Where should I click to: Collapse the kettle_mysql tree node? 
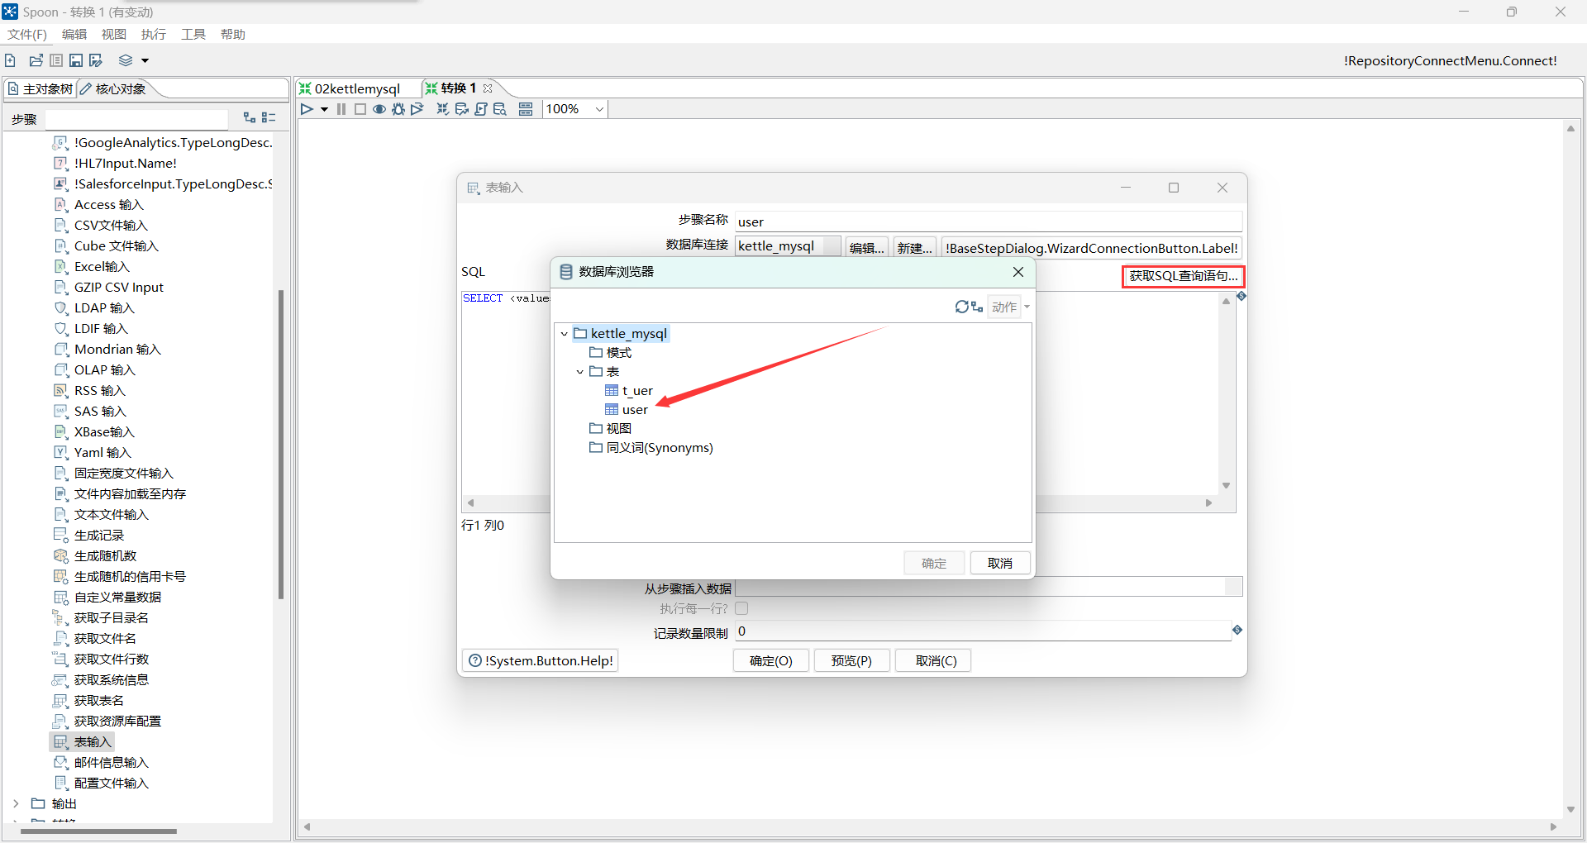[x=565, y=334]
